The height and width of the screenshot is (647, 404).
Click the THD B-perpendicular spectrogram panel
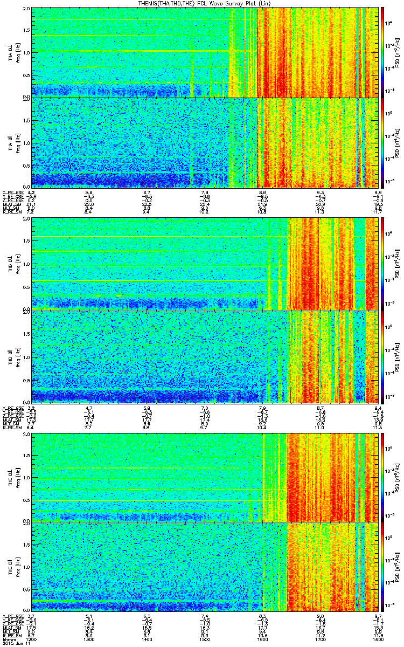click(205, 264)
